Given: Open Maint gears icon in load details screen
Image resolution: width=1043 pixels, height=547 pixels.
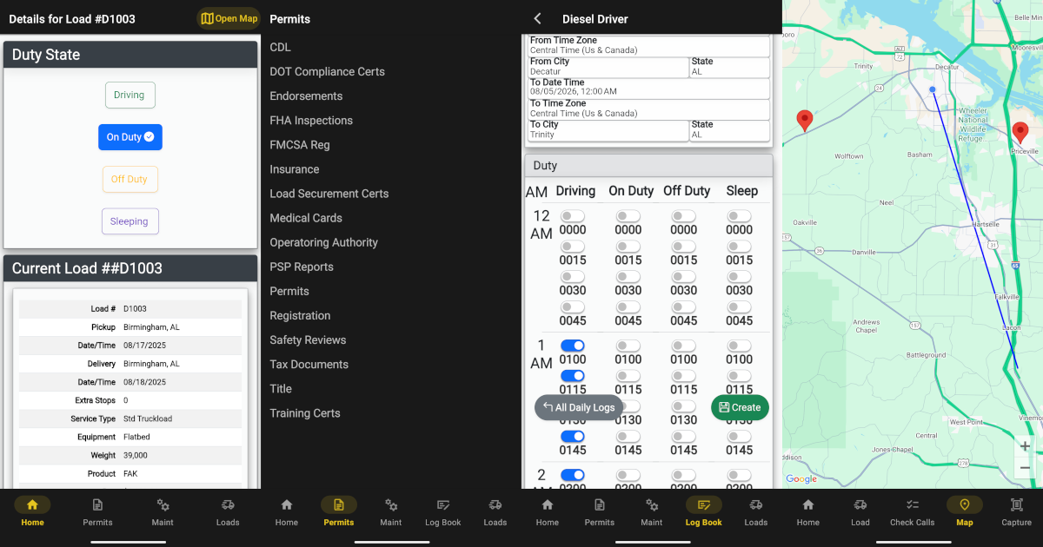Looking at the screenshot, I should (163, 505).
